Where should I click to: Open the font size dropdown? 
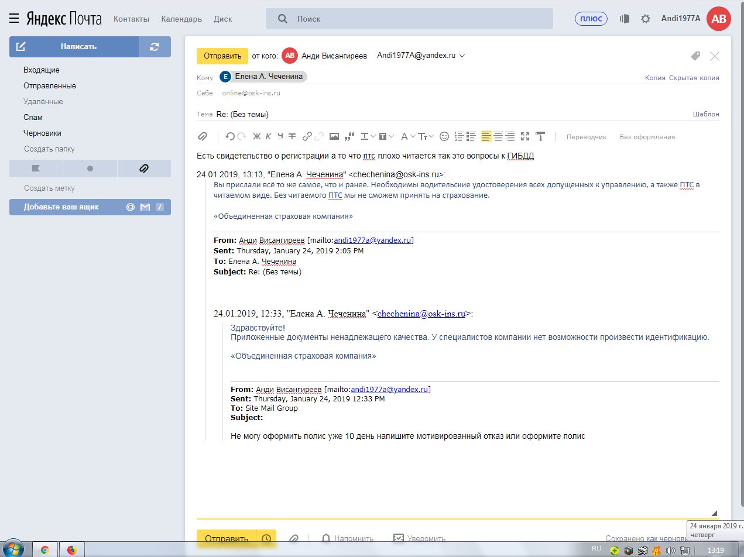(426, 136)
